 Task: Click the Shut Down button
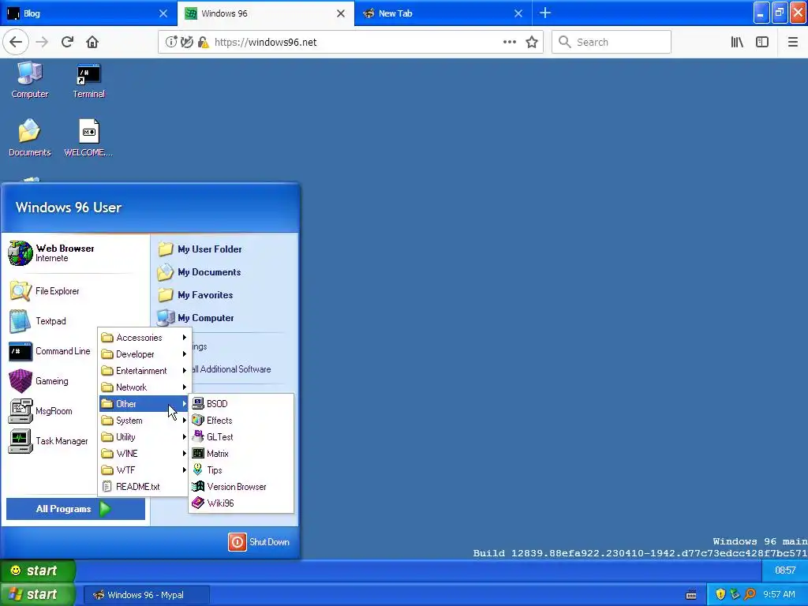coord(259,542)
